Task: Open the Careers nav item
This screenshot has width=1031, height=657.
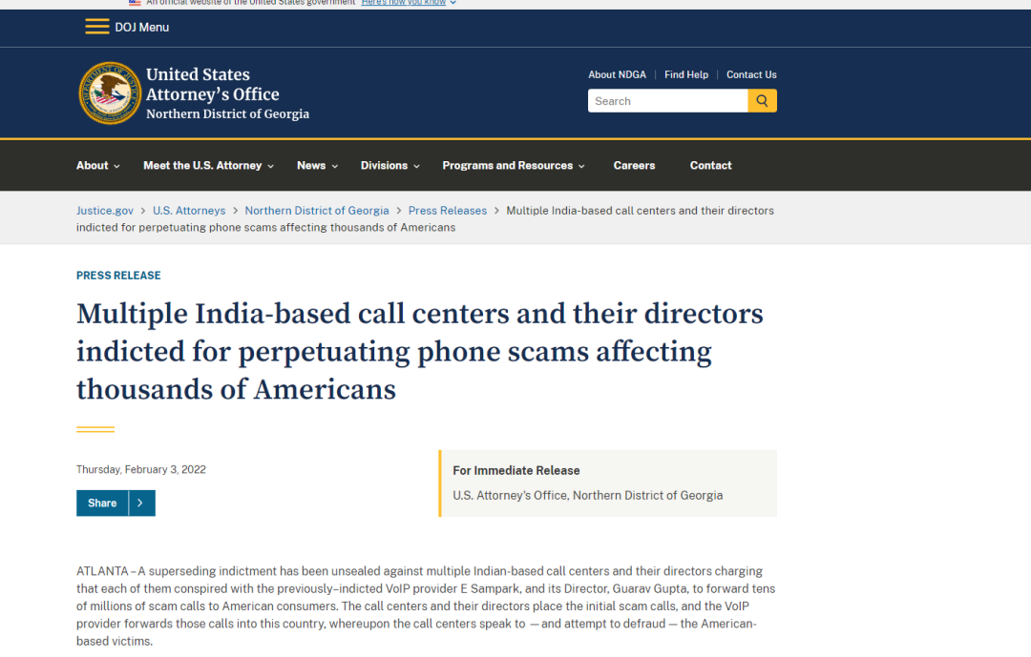Action: click(634, 166)
